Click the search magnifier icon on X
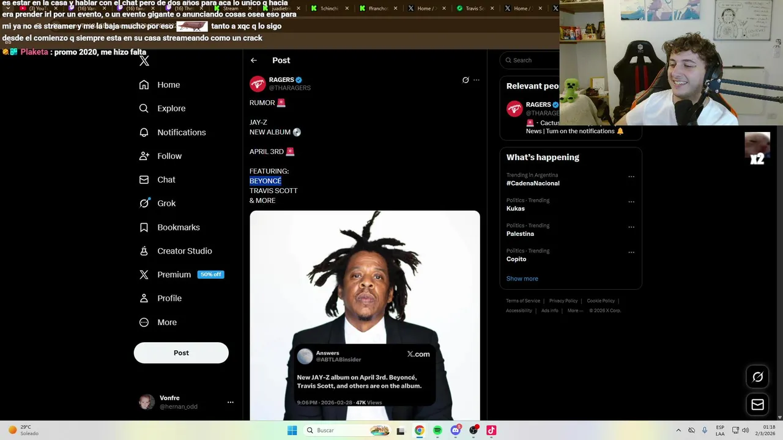Image resolution: width=783 pixels, height=440 pixels. click(508, 60)
